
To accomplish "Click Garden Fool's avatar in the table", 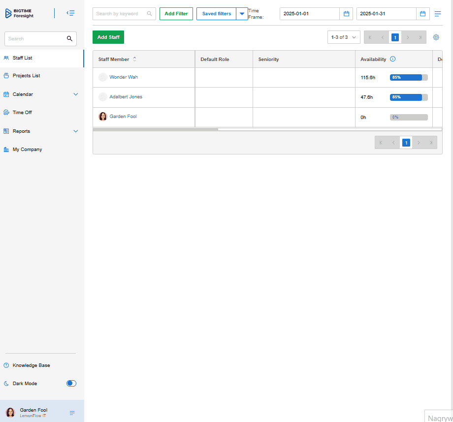I will [103, 117].
